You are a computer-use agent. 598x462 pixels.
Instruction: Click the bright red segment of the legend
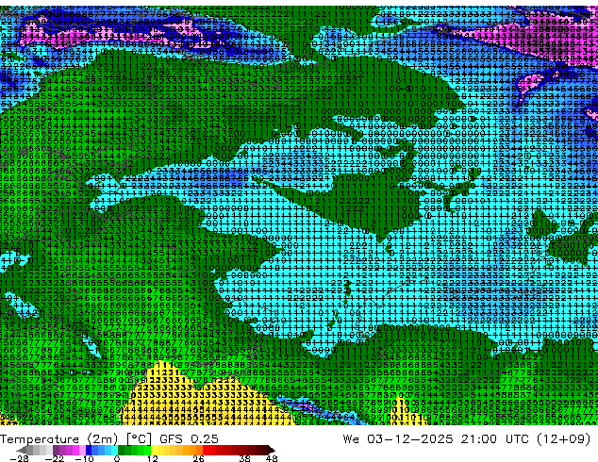point(206,450)
